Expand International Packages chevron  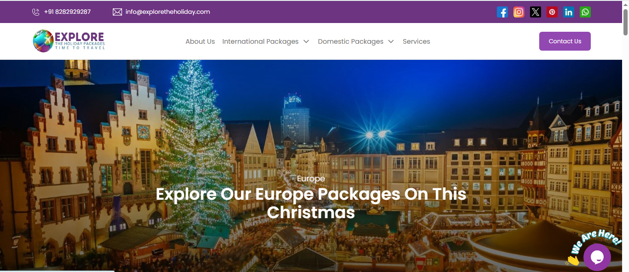click(x=306, y=41)
